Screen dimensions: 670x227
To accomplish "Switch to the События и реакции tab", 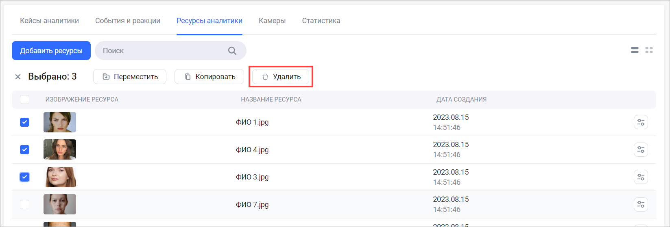I will coord(128,21).
